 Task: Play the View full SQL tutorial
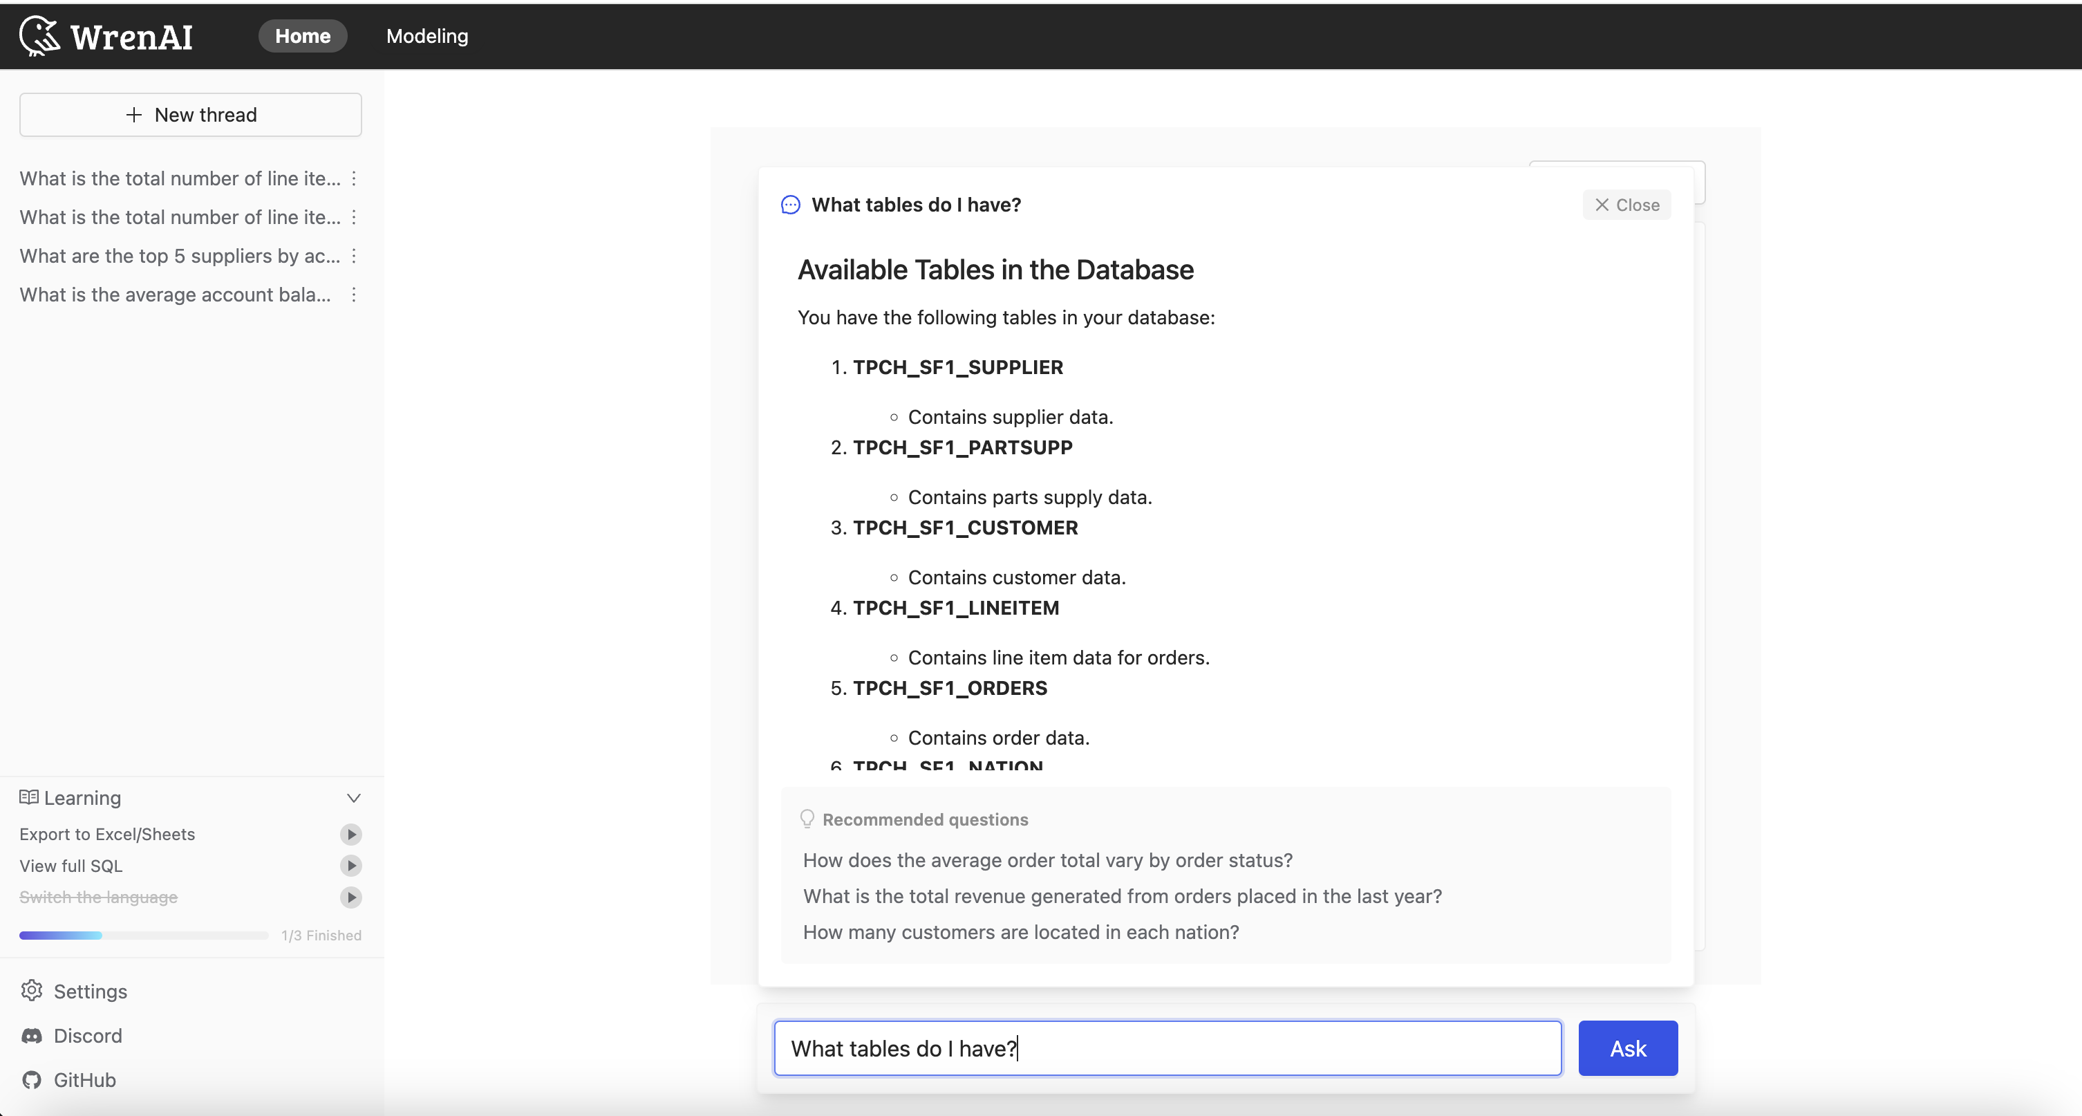click(350, 865)
